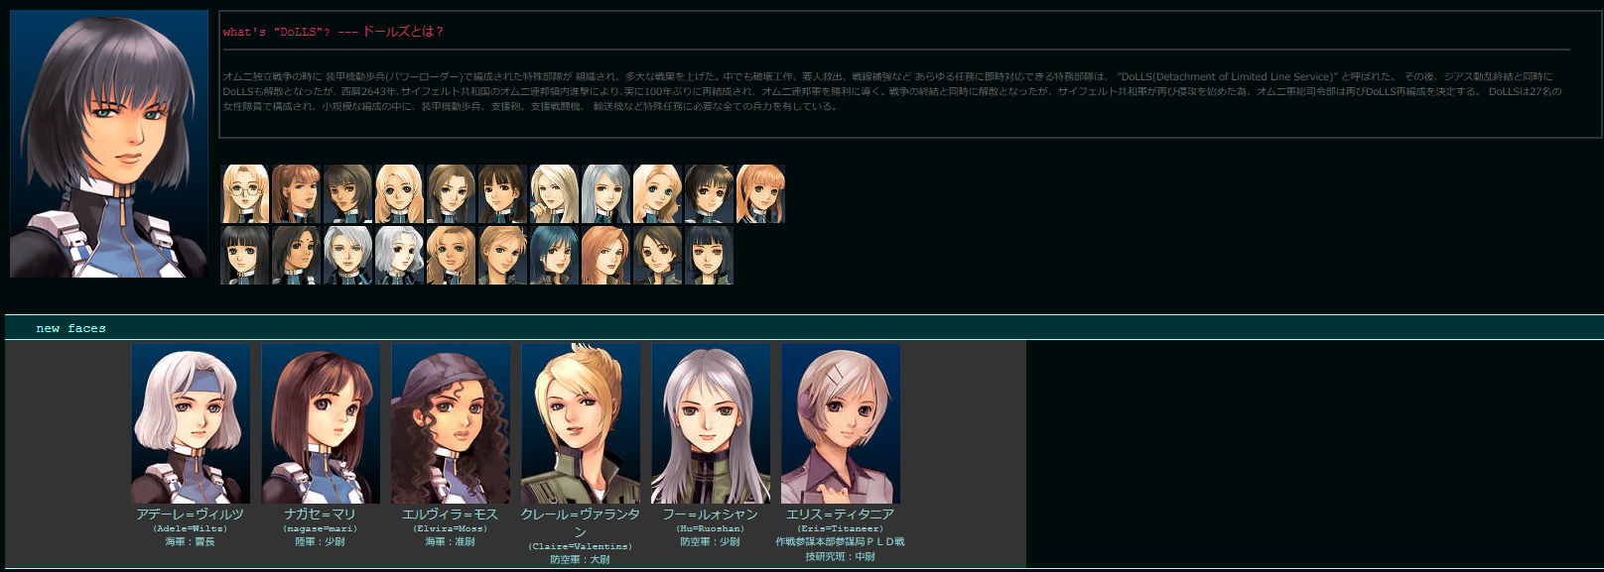Viewport: 1604px width, 572px height.
Task: Click the name エルヴィラ=モス
Action: [x=451, y=515]
